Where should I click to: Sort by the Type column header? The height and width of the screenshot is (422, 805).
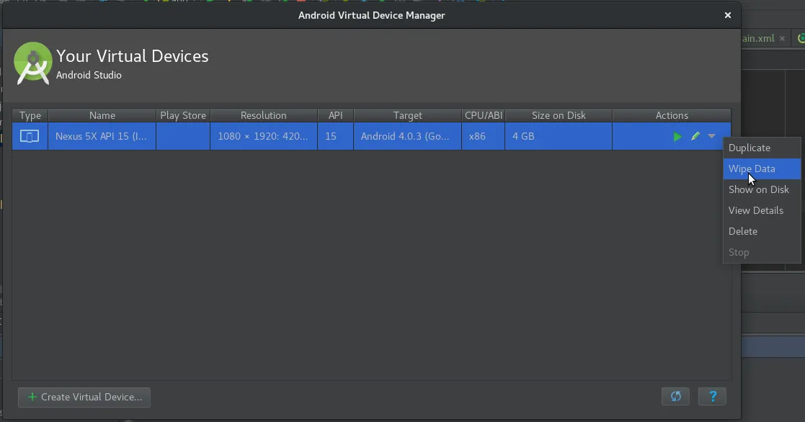click(x=30, y=115)
